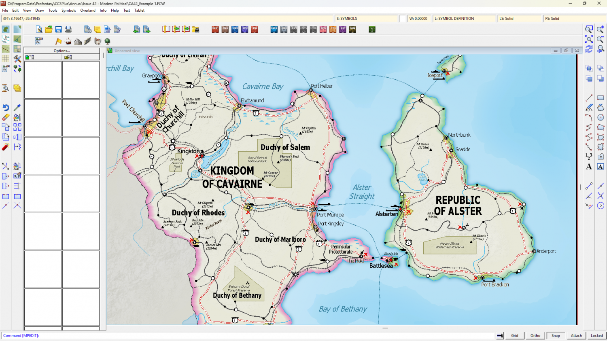Click the Save floppy disk icon
The width and height of the screenshot is (607, 341).
pyautogui.click(x=59, y=30)
